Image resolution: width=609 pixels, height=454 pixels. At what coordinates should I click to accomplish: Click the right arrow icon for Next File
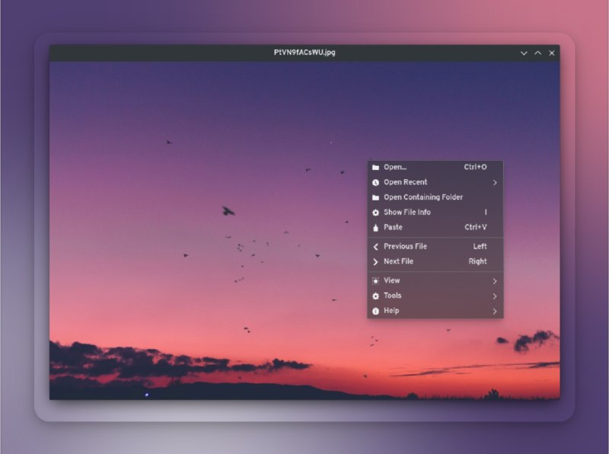pos(375,262)
